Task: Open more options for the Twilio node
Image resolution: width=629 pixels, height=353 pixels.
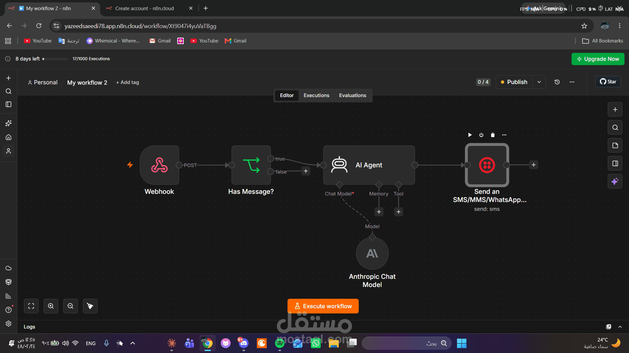Action: 504,135
